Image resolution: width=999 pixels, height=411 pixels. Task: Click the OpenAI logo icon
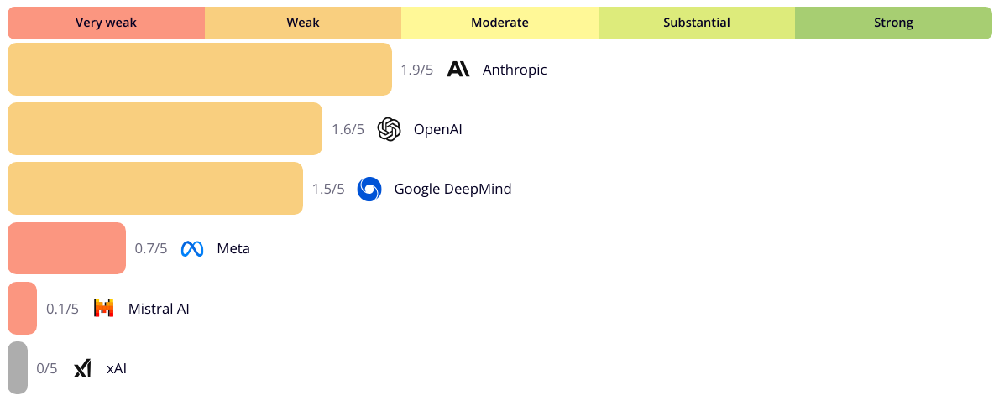(389, 129)
